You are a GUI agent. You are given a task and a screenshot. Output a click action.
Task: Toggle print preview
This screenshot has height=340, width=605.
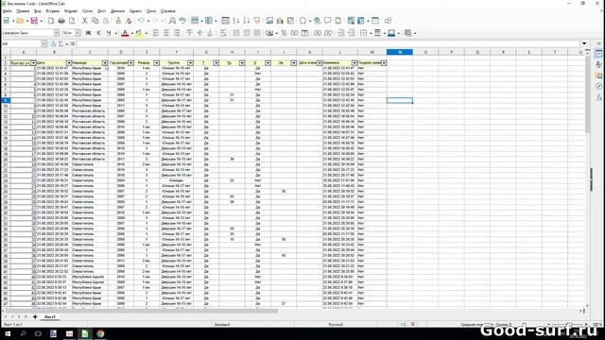pos(72,21)
